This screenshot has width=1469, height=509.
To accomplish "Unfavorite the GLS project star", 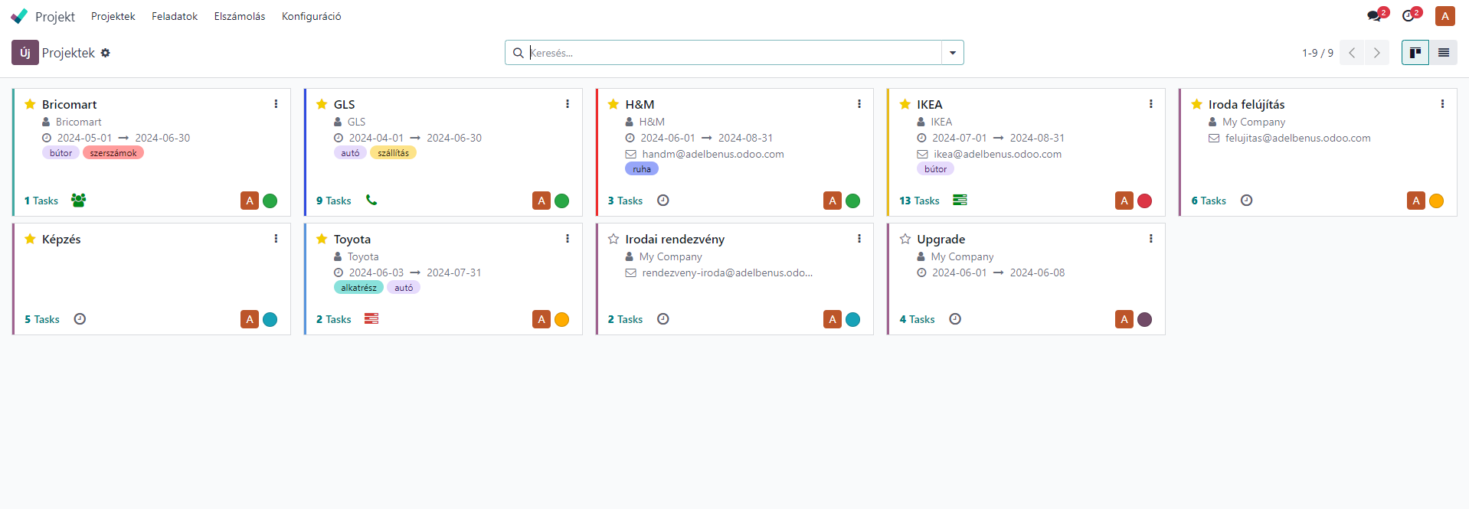I will (x=322, y=104).
